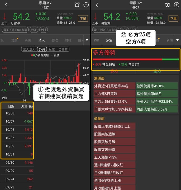This screenshot has width=181, height=190.
Task: Open 主力近5日買超12.9% item
Action: (115, 101)
